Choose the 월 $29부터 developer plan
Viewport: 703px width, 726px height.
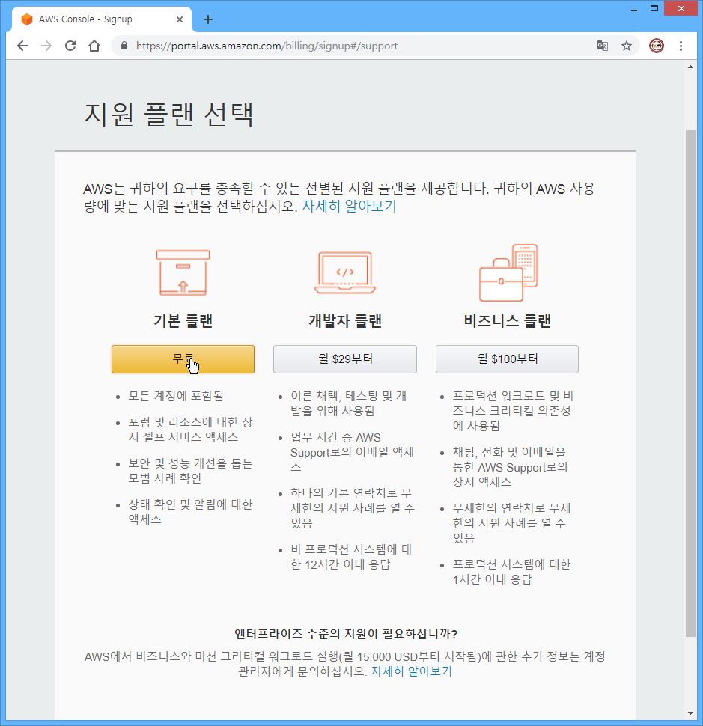pyautogui.click(x=345, y=359)
